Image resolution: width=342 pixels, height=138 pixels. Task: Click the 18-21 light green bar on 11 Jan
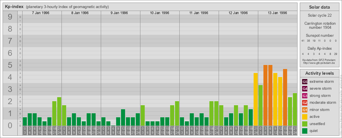click(x=211, y=114)
